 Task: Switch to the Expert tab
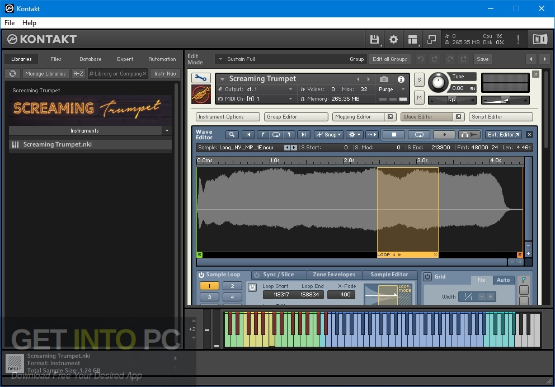click(x=125, y=59)
